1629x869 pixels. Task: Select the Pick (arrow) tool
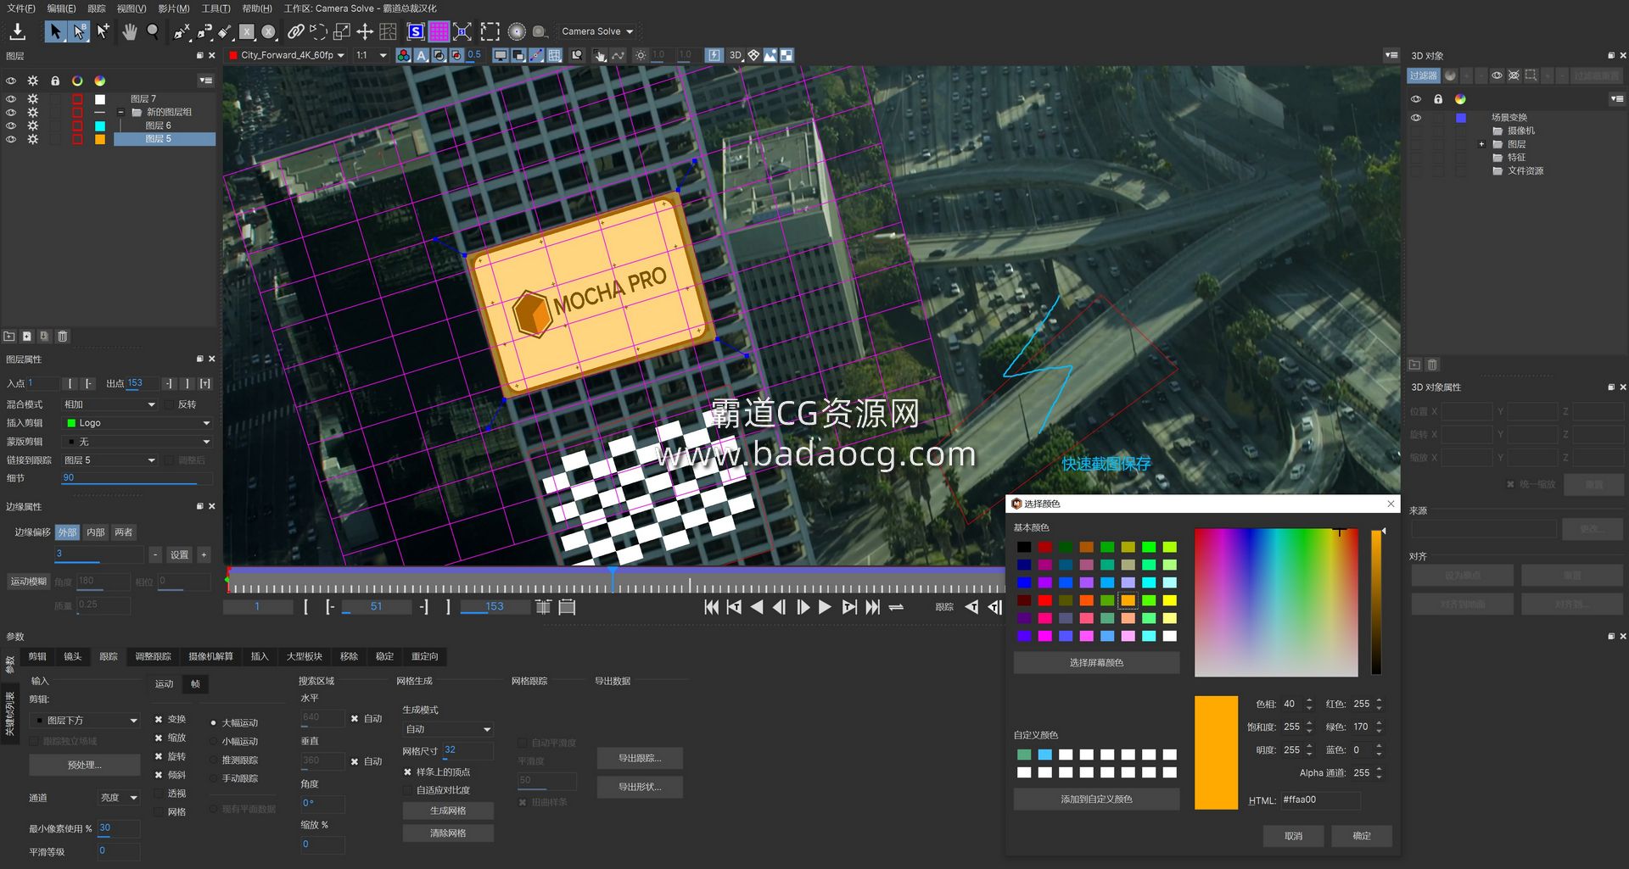tap(55, 31)
